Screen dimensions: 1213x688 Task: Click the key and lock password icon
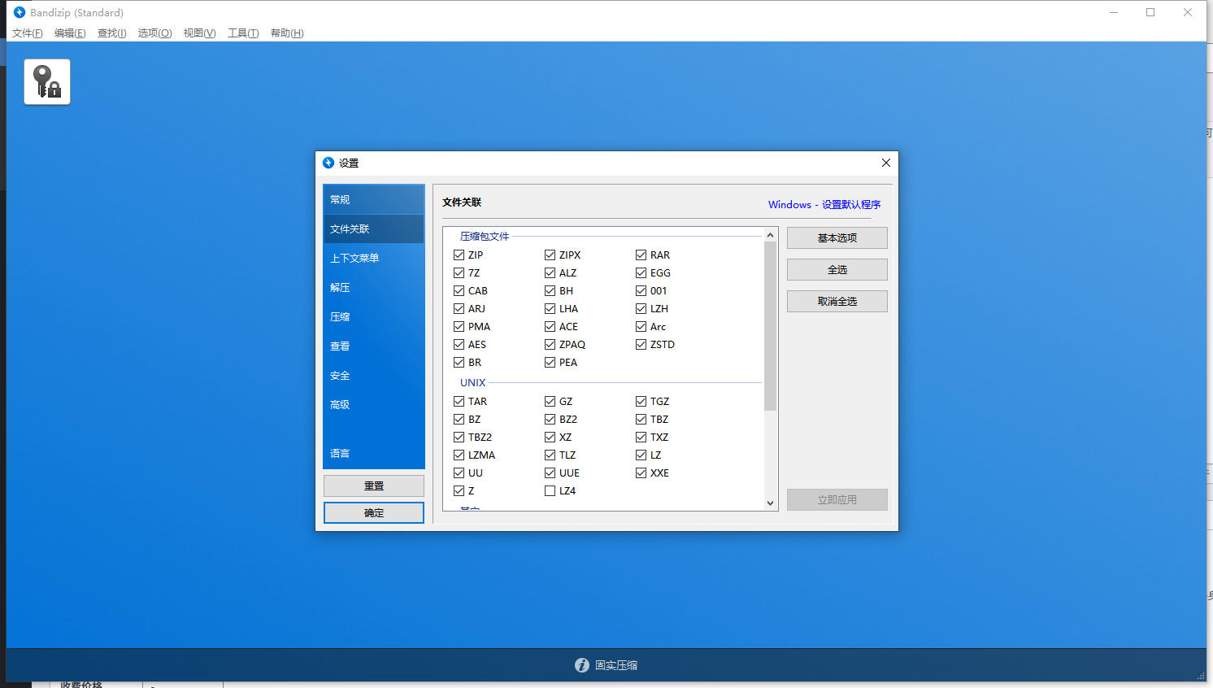47,82
